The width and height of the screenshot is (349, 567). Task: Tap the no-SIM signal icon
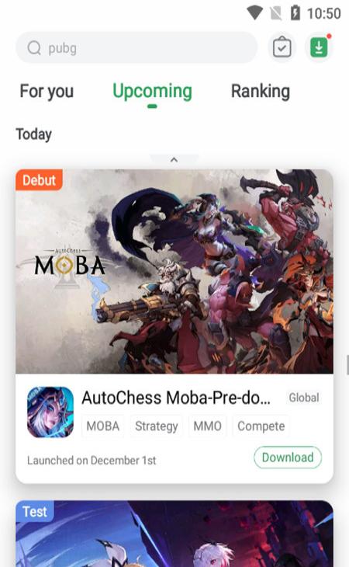click(276, 14)
